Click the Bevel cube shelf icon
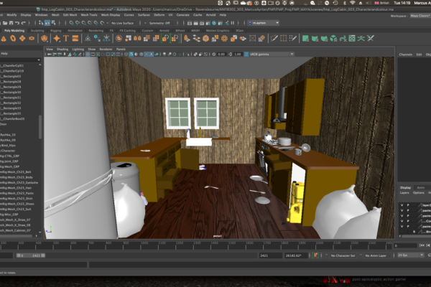 point(205,39)
